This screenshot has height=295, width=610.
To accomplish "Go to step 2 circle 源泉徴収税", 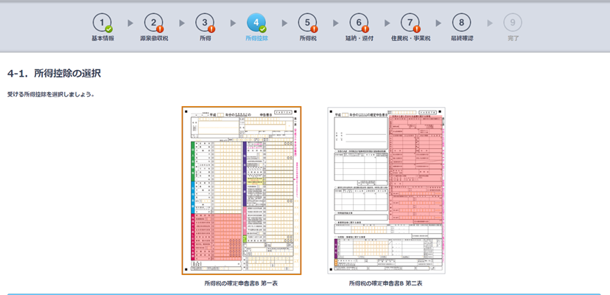I will click(153, 22).
